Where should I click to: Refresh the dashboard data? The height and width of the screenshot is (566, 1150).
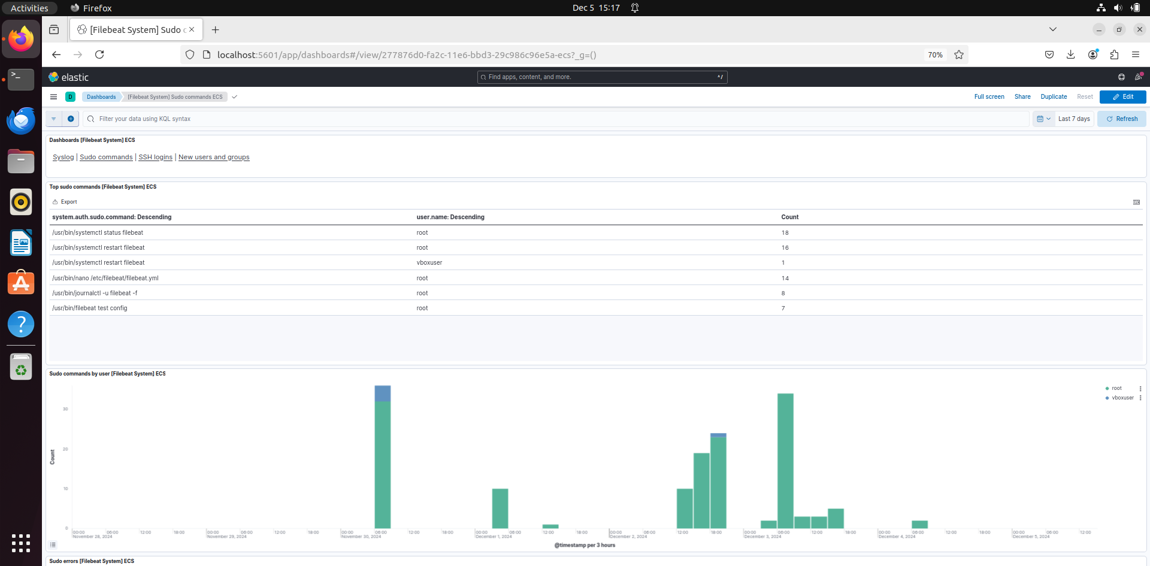click(x=1121, y=119)
